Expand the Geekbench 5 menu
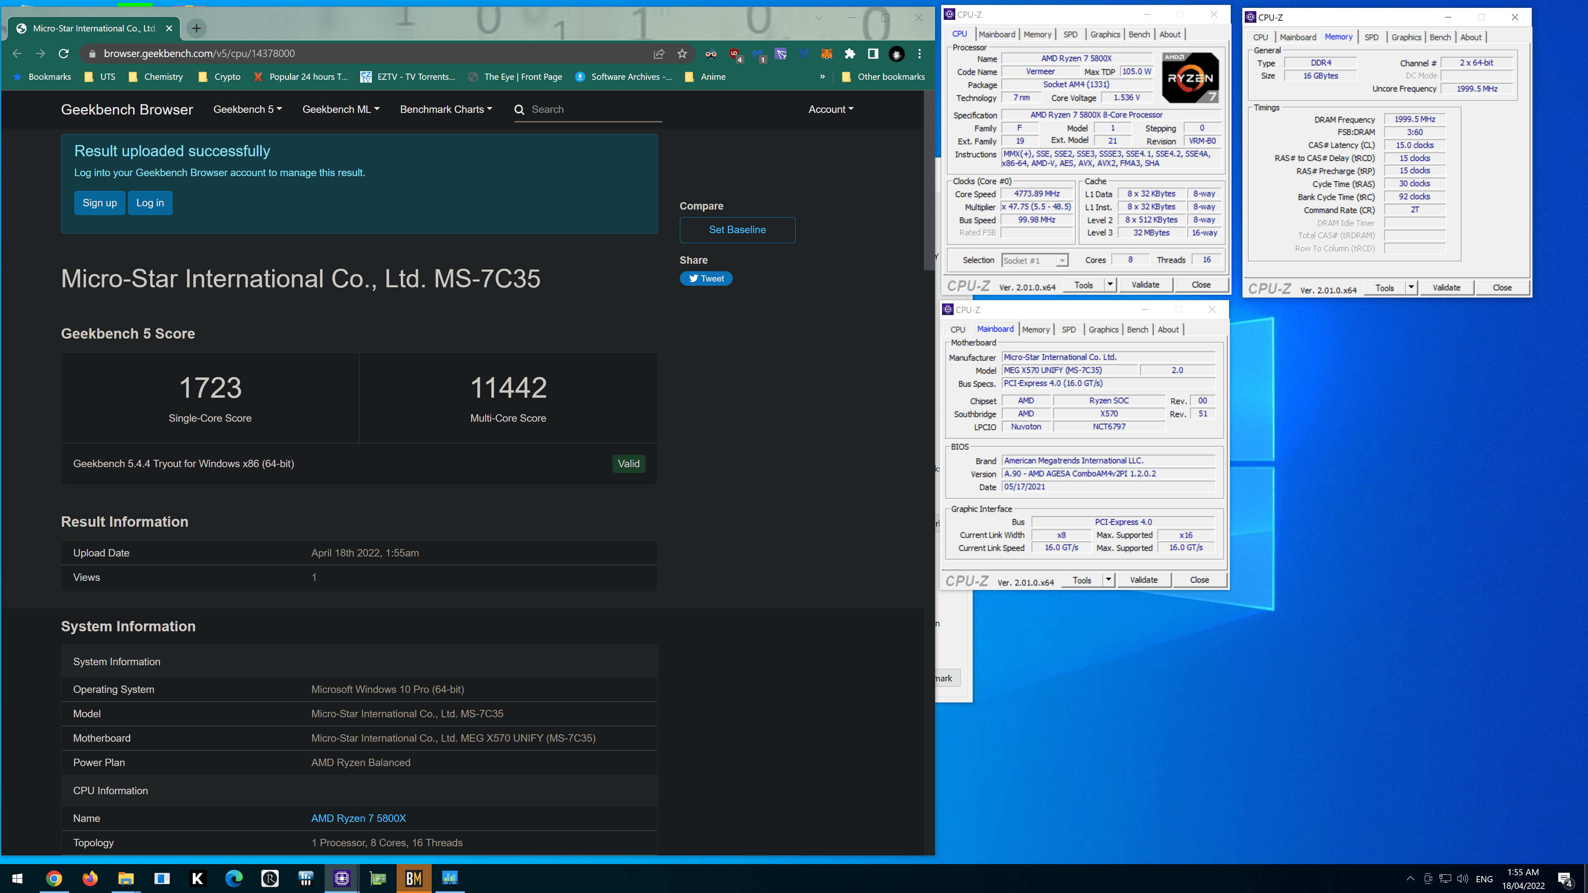Image resolution: width=1588 pixels, height=893 pixels. point(247,109)
